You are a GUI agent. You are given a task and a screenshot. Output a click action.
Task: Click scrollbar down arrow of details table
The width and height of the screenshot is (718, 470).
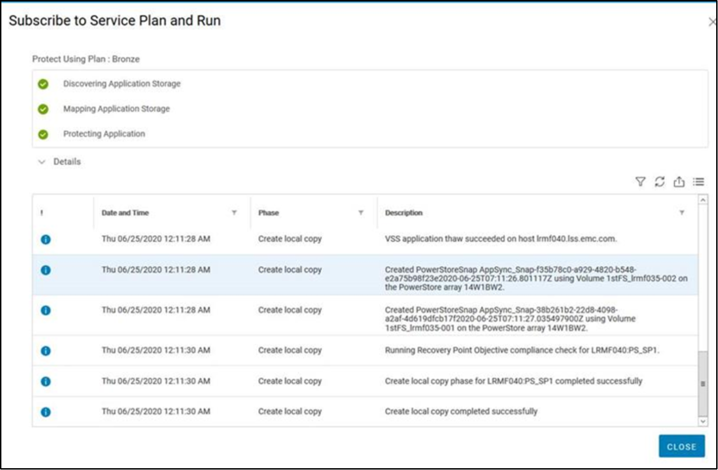click(x=703, y=421)
